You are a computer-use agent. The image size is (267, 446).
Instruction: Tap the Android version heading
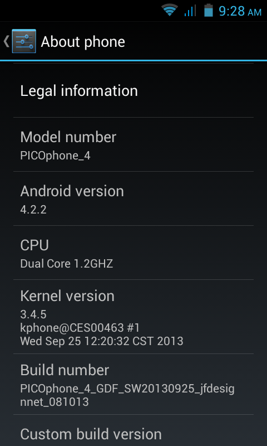click(72, 191)
